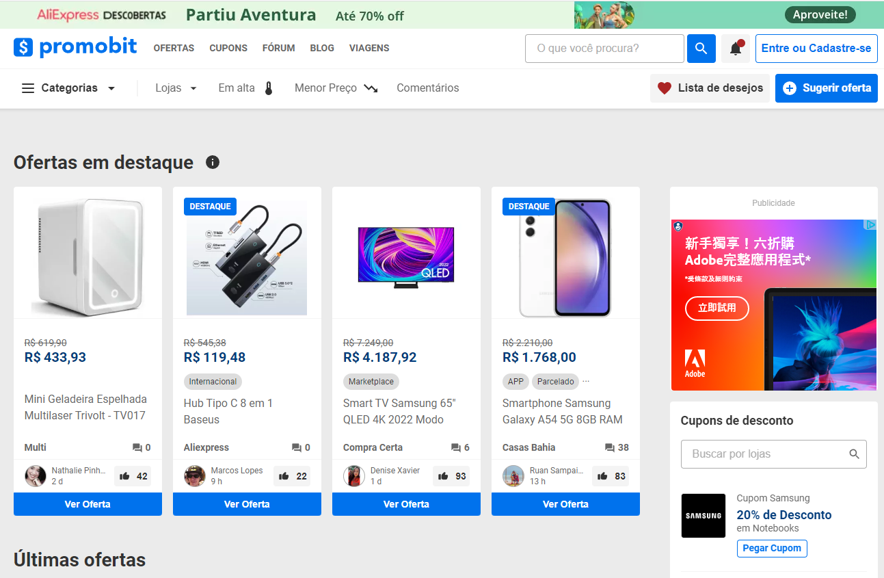Click the search icon in Buscar por lojas
The height and width of the screenshot is (578, 884).
854,454
